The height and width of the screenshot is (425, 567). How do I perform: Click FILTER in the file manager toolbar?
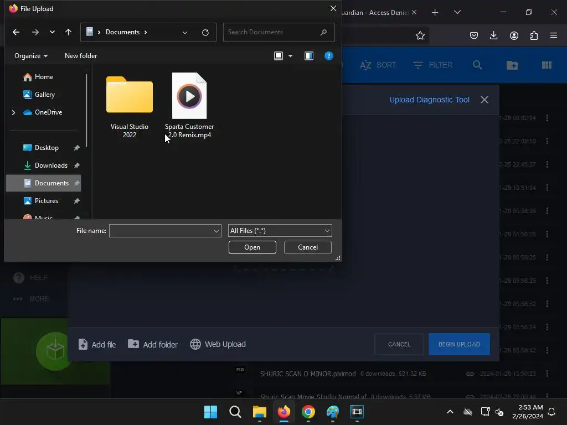pos(432,65)
